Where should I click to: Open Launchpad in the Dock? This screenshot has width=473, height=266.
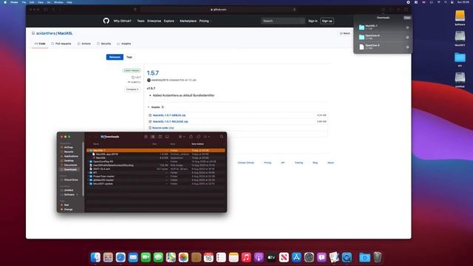108,257
